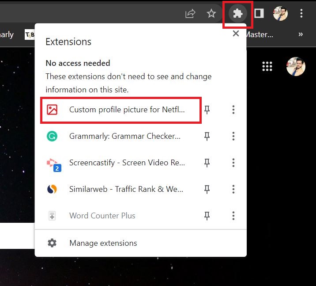The width and height of the screenshot is (316, 286).
Task: Click the Manage extensions gear icon
Action: 52,243
